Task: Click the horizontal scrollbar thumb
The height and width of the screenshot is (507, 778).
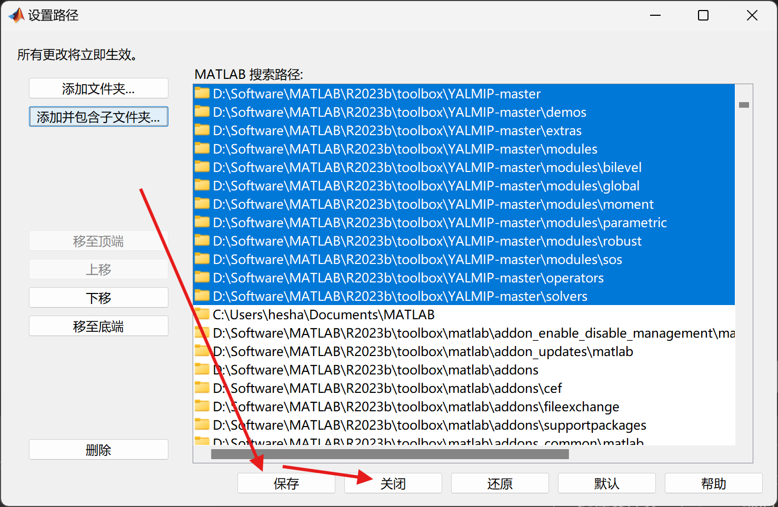Action: (x=390, y=454)
